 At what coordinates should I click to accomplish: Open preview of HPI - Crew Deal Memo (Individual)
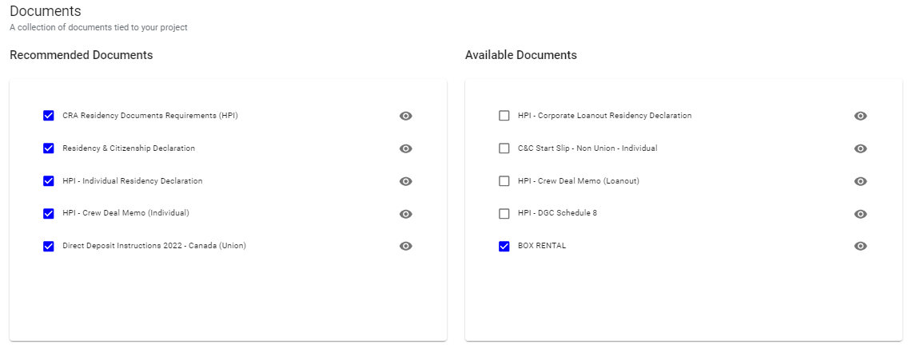406,214
